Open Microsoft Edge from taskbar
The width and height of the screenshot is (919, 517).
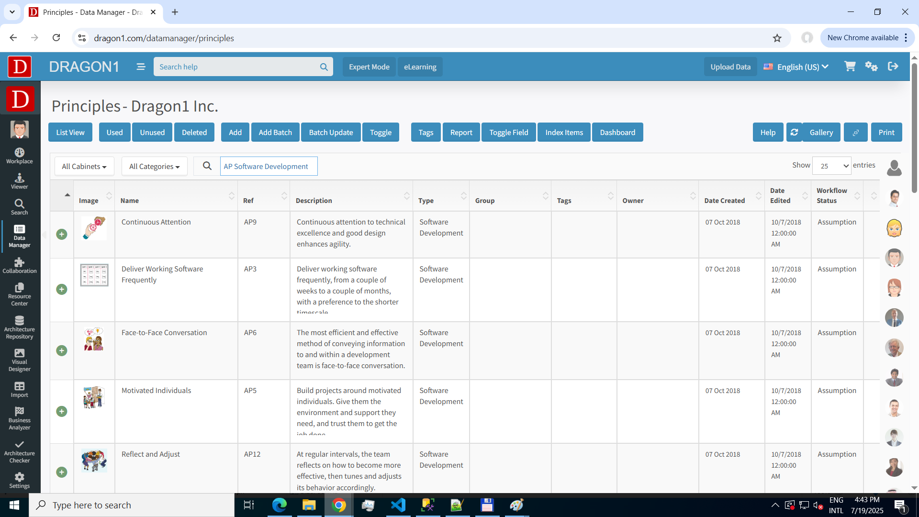click(279, 505)
